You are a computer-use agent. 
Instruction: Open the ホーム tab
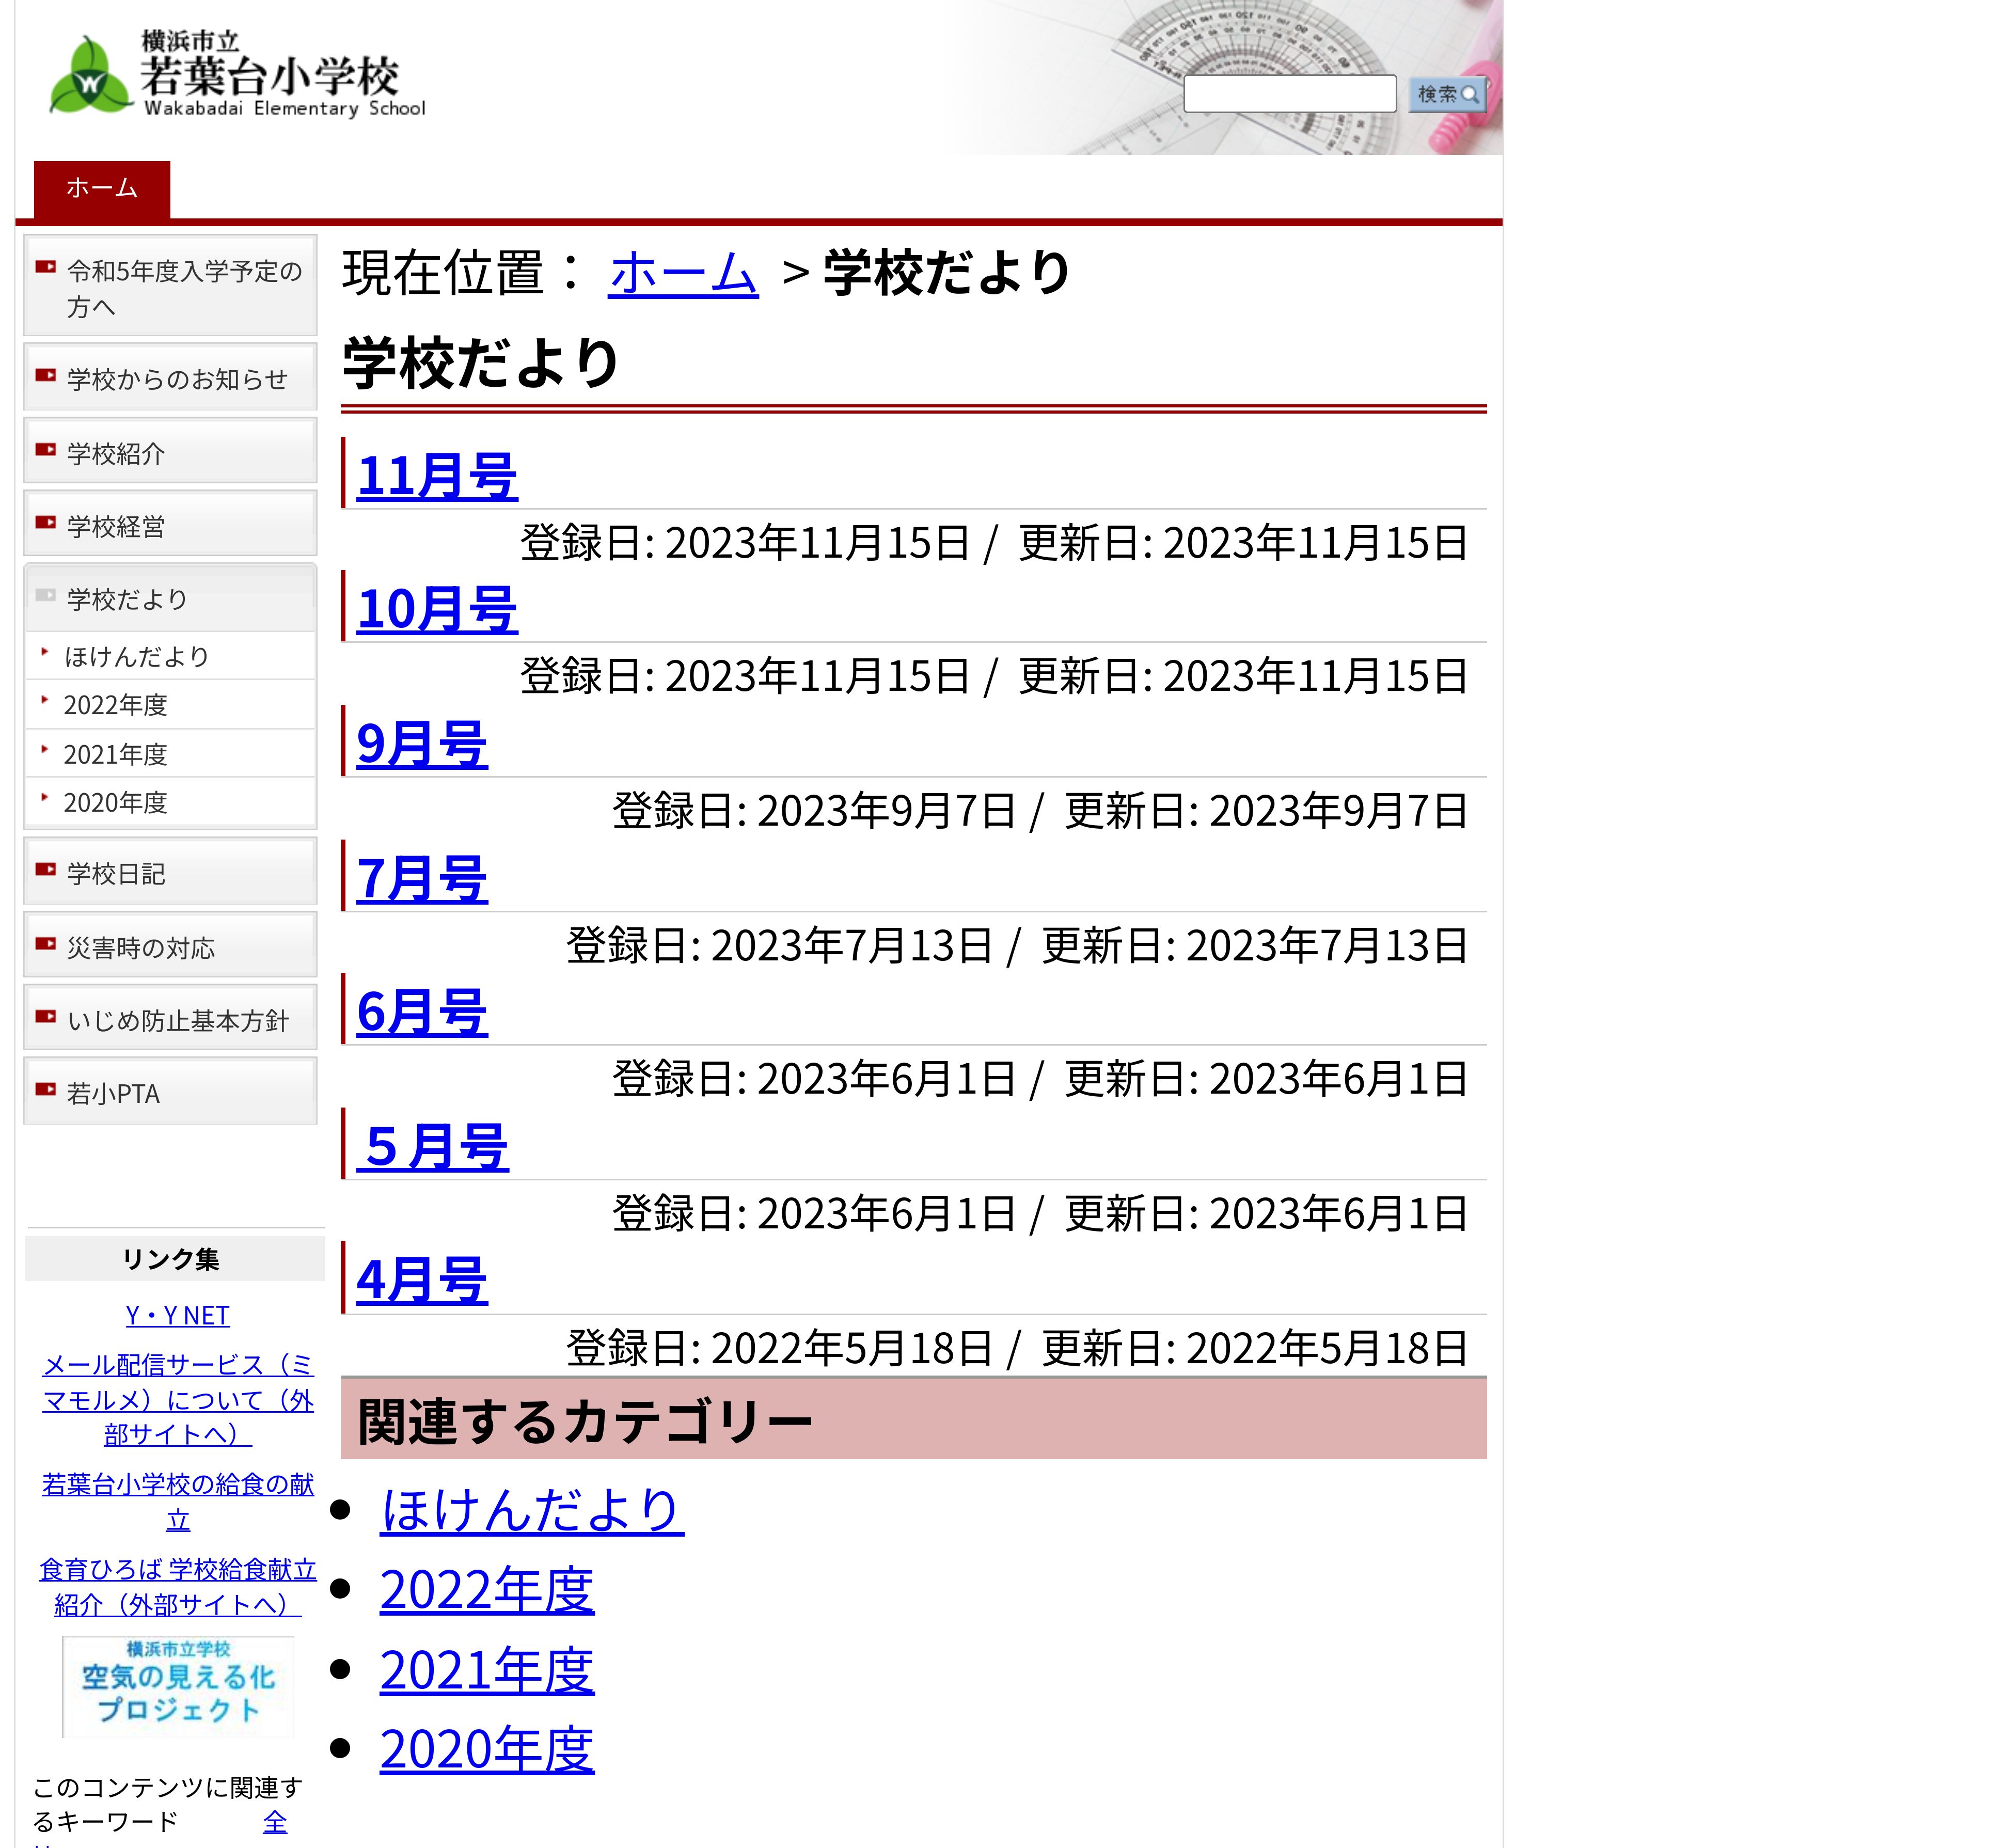pyautogui.click(x=101, y=188)
